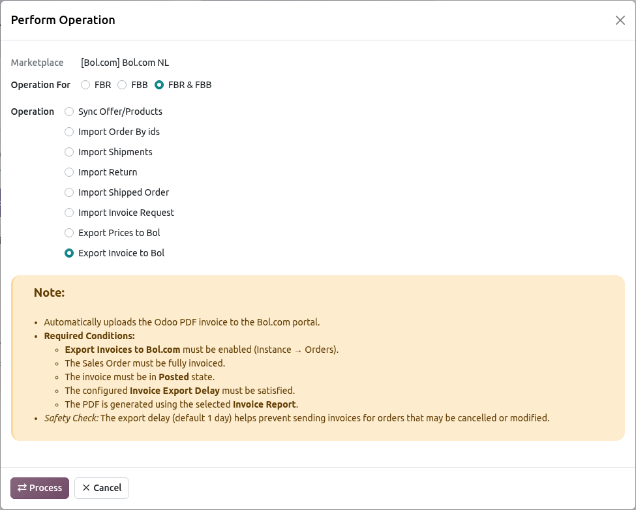Click the 'invoice must be in Posted state' line
The height and width of the screenshot is (510, 636).
pyautogui.click(x=140, y=377)
